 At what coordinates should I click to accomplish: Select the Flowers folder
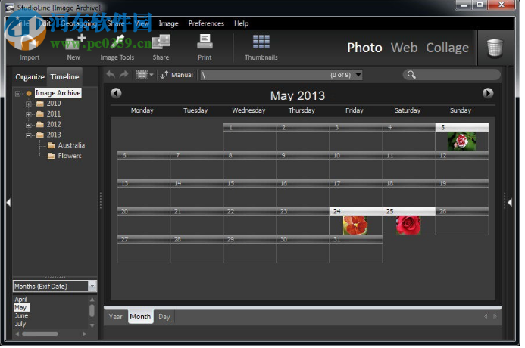tap(64, 156)
